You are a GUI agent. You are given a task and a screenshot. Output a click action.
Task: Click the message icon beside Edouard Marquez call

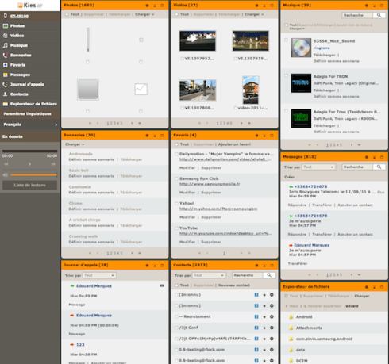(x=162, y=285)
